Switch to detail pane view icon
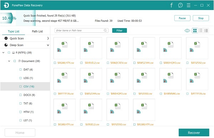 pos(206,30)
